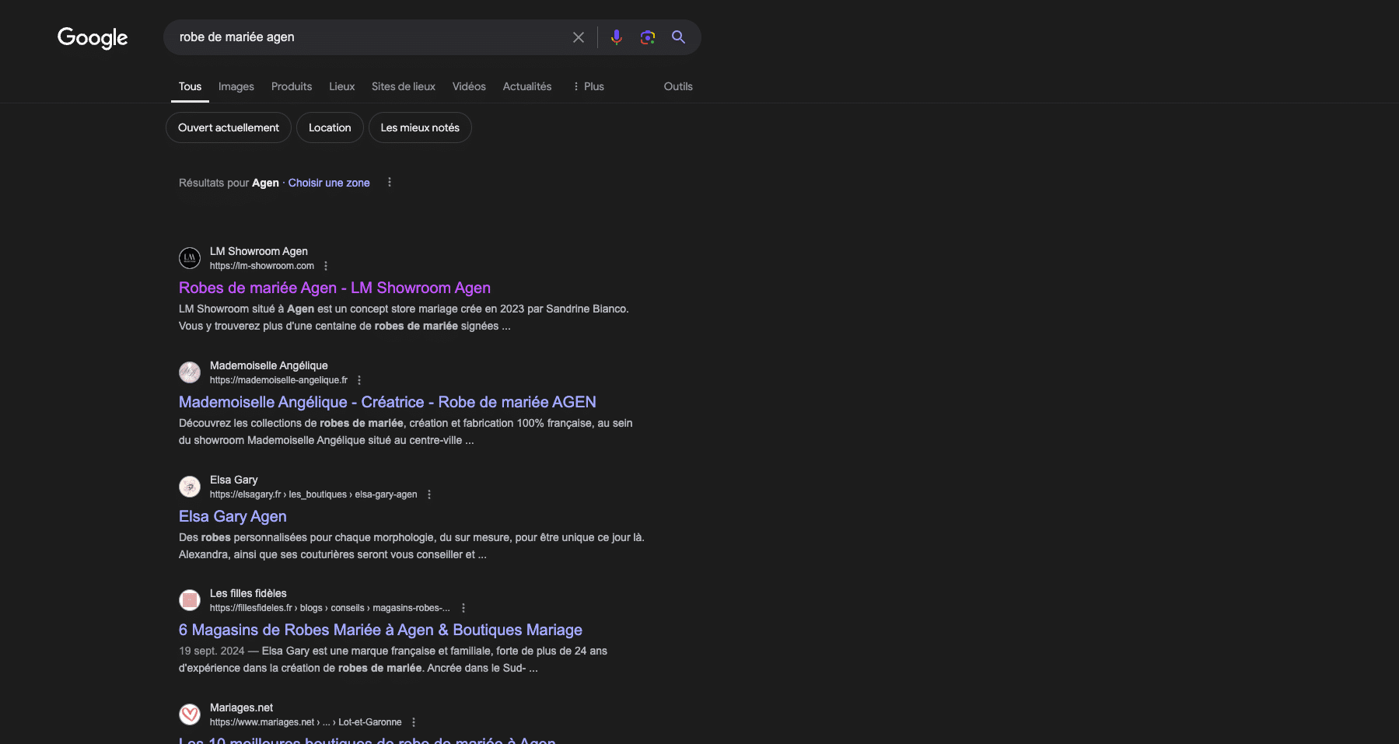Open Google Lens image search icon
The width and height of the screenshot is (1399, 744).
(x=647, y=37)
